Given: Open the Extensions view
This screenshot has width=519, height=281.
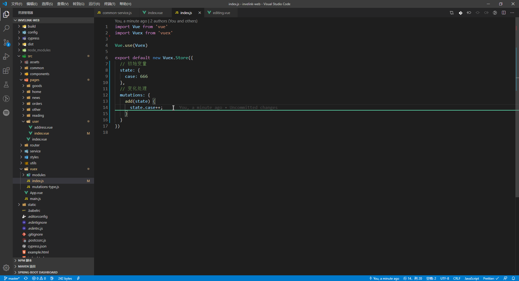Looking at the screenshot, I should point(6,71).
